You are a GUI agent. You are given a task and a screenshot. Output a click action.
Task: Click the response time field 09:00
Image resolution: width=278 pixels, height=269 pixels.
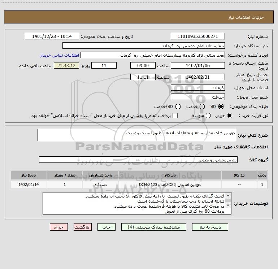tap(143, 65)
